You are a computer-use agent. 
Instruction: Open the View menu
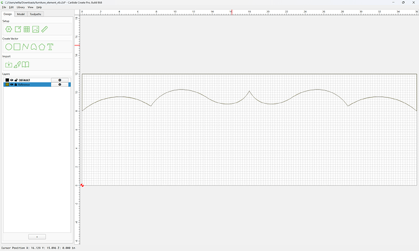pyautogui.click(x=31, y=7)
